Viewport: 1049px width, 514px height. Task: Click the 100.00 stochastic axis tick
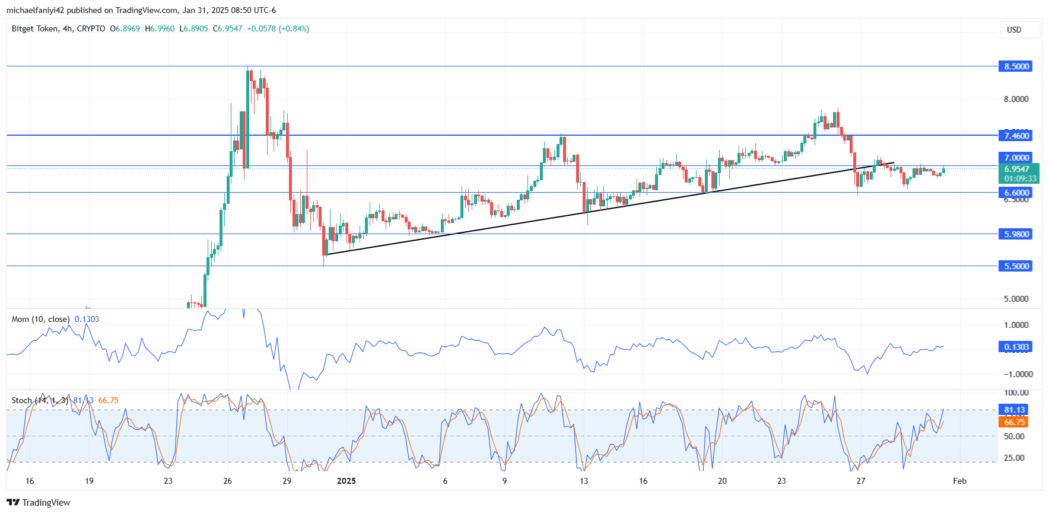tap(1016, 392)
